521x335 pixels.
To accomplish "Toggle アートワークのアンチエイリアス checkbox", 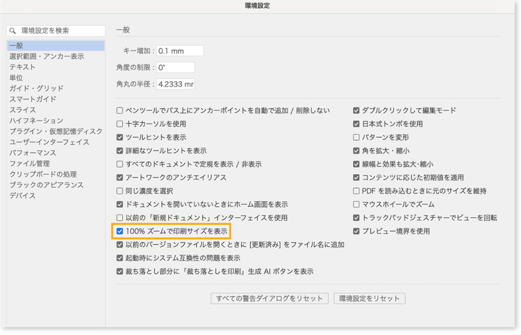I will (x=119, y=178).
